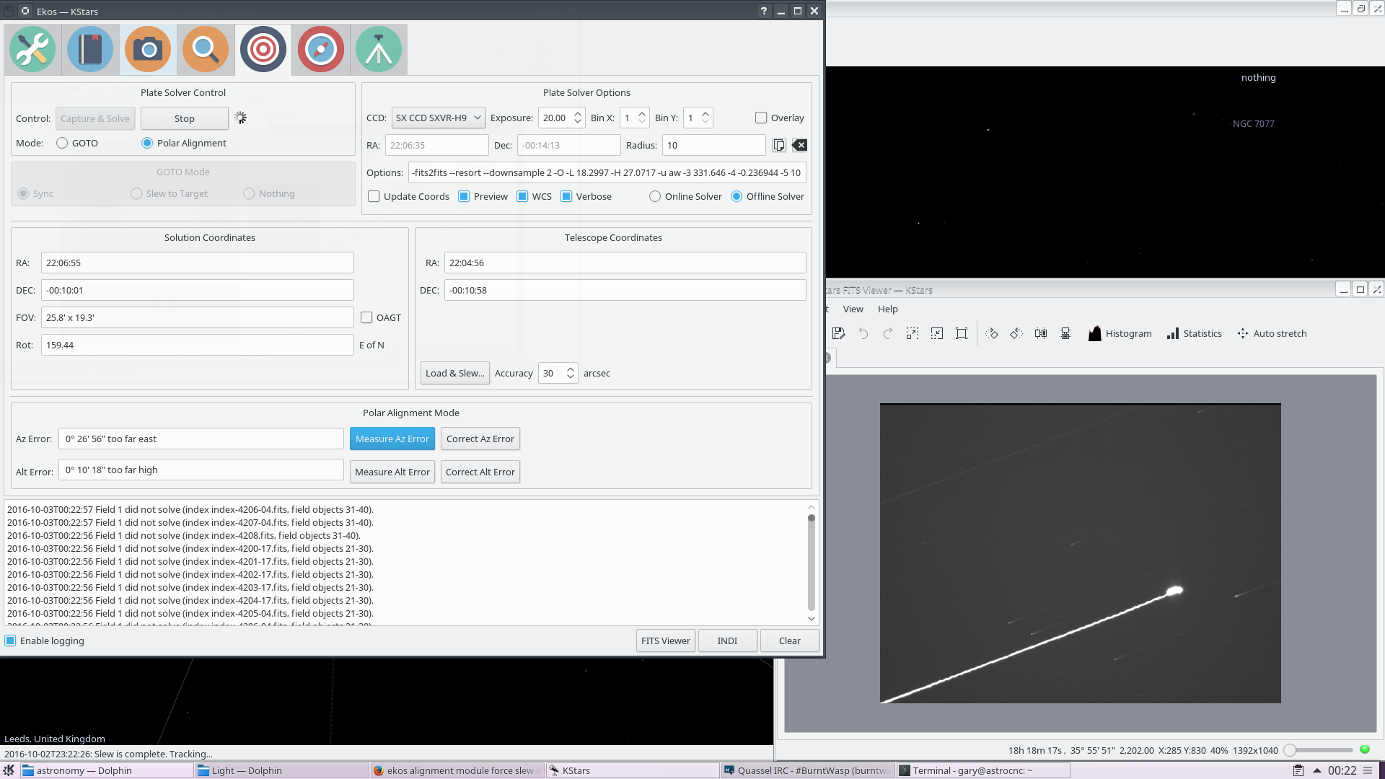Decrease Accuracy arcsec with down arrow
Image resolution: width=1385 pixels, height=779 pixels.
[x=570, y=377]
